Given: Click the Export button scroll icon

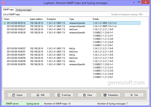Looking at the screenshot, I should [14, 95].
